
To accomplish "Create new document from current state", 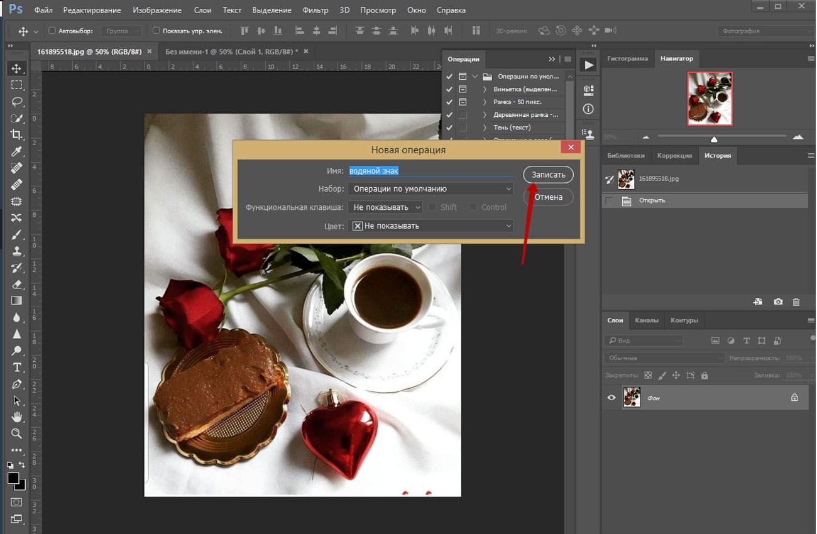I will tap(758, 302).
